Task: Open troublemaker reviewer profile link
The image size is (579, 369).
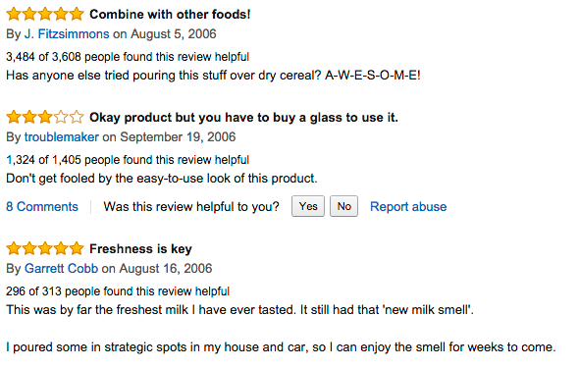Action: click(62, 137)
